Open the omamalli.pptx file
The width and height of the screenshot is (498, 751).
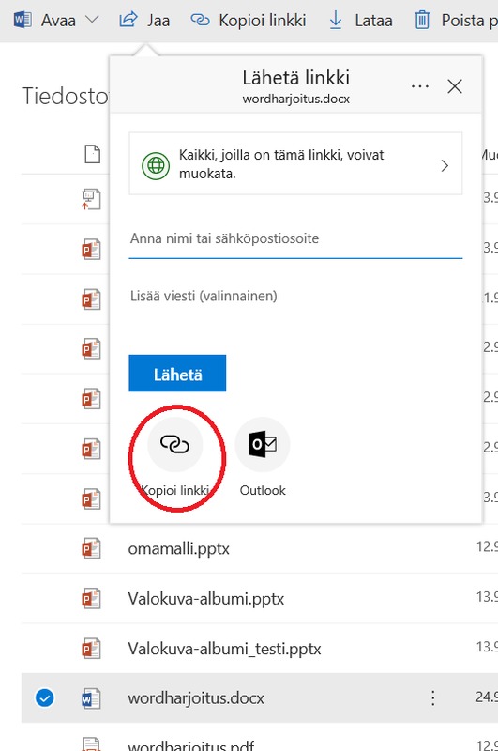coord(179,548)
